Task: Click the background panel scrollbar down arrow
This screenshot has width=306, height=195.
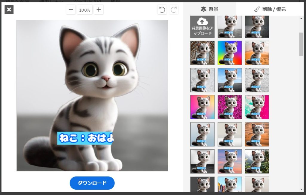Action: tap(301, 189)
